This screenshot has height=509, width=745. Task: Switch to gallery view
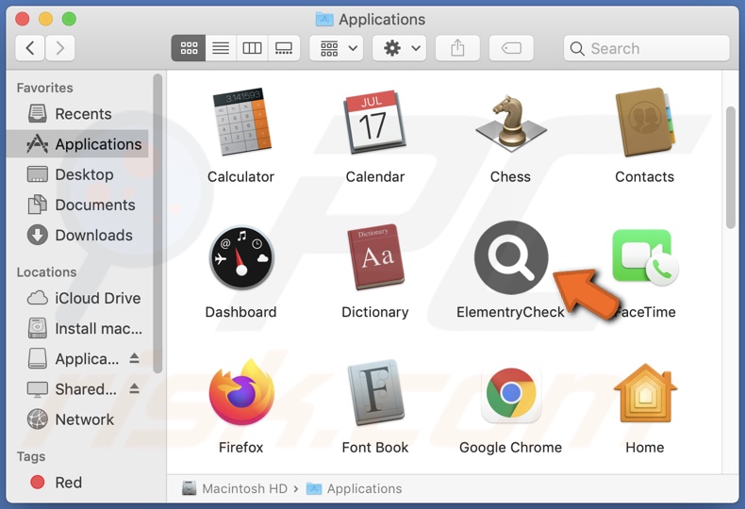click(284, 48)
